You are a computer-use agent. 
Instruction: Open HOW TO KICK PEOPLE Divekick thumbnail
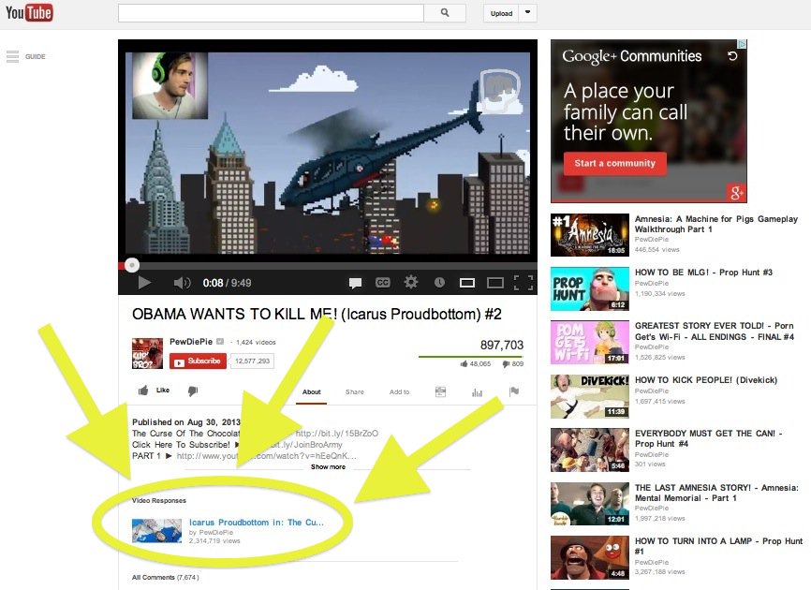coord(590,396)
